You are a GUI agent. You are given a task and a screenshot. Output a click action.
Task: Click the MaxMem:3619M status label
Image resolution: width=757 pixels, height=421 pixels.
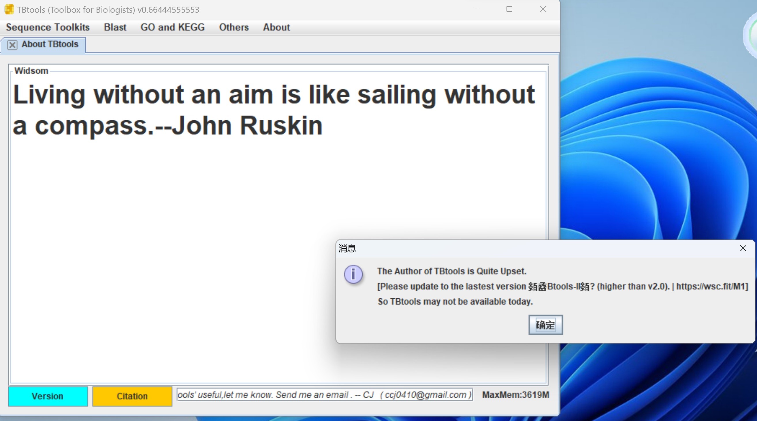coord(515,395)
